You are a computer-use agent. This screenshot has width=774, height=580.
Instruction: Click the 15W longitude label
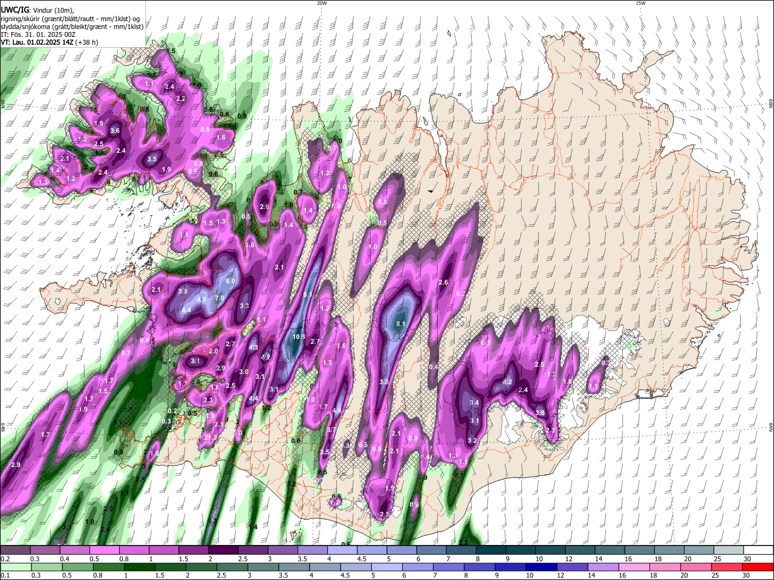[640, 3]
